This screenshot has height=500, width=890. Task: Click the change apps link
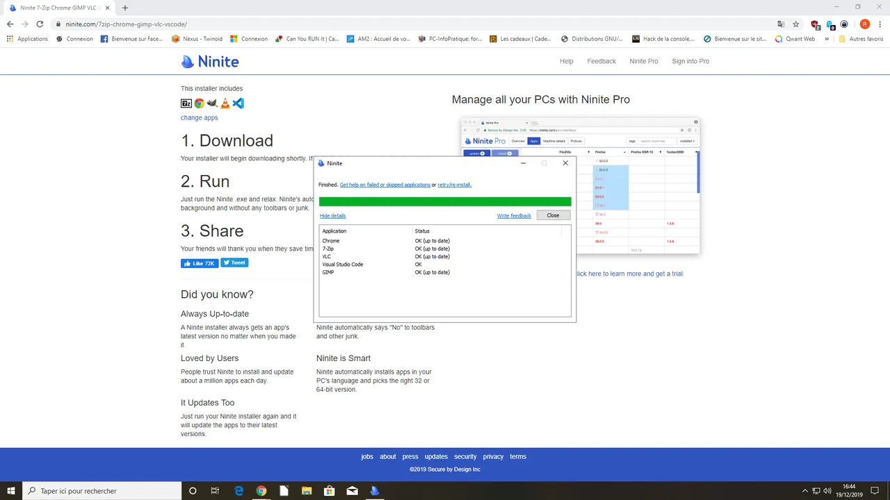[x=200, y=117]
